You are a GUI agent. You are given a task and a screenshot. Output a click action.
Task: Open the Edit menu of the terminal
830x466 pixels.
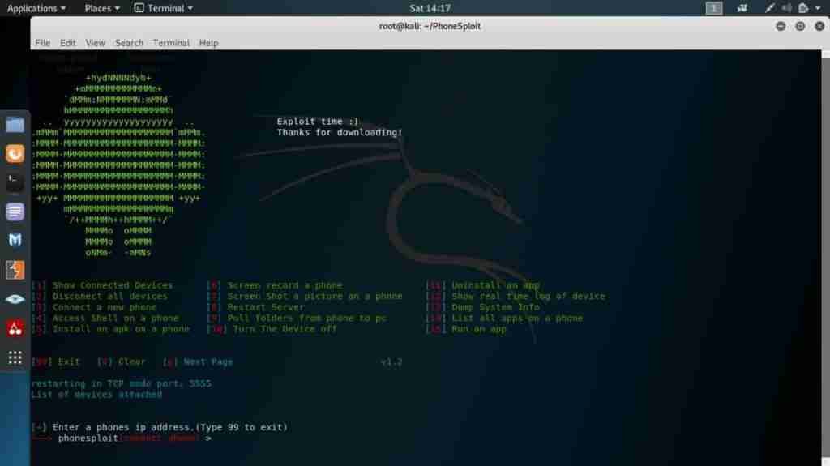pyautogui.click(x=68, y=43)
